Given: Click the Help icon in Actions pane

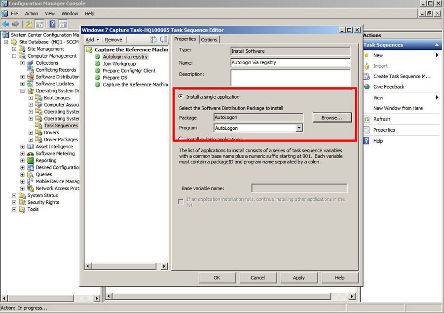Looking at the screenshot, I should click(367, 141).
